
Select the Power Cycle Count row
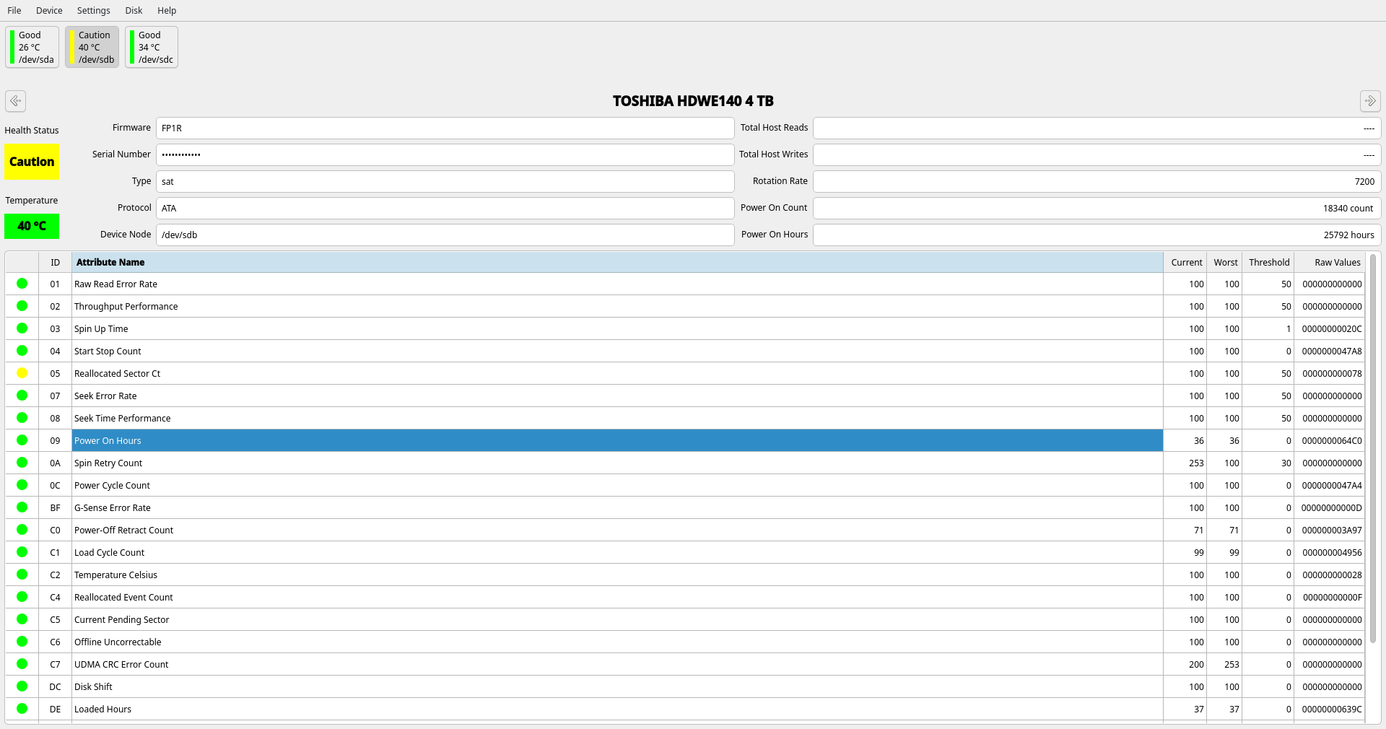[685, 485]
